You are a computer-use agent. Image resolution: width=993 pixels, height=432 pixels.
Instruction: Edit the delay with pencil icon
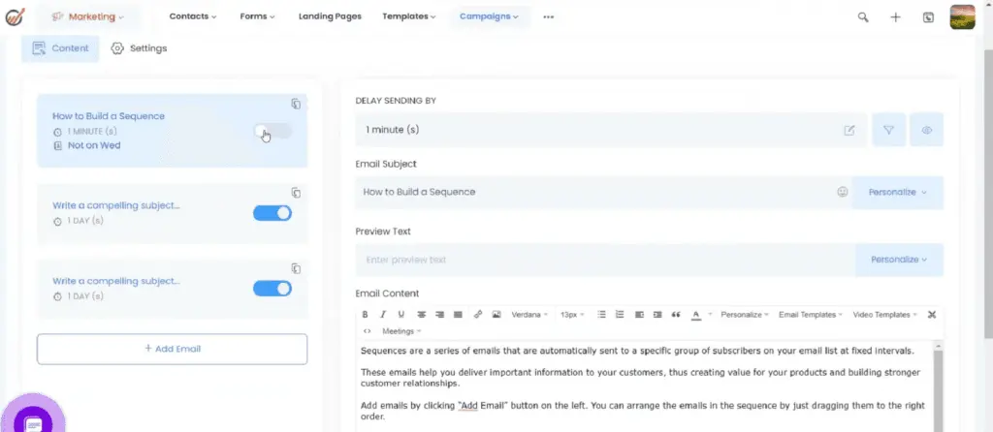point(849,131)
